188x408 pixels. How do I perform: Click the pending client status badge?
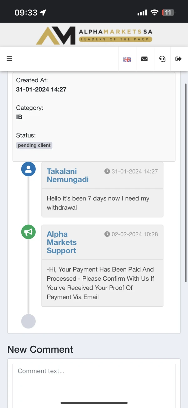tap(34, 145)
